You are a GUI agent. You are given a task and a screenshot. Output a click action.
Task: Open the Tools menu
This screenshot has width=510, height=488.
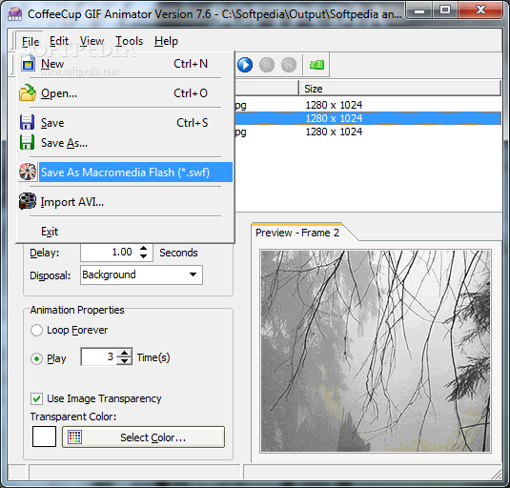[x=129, y=41]
